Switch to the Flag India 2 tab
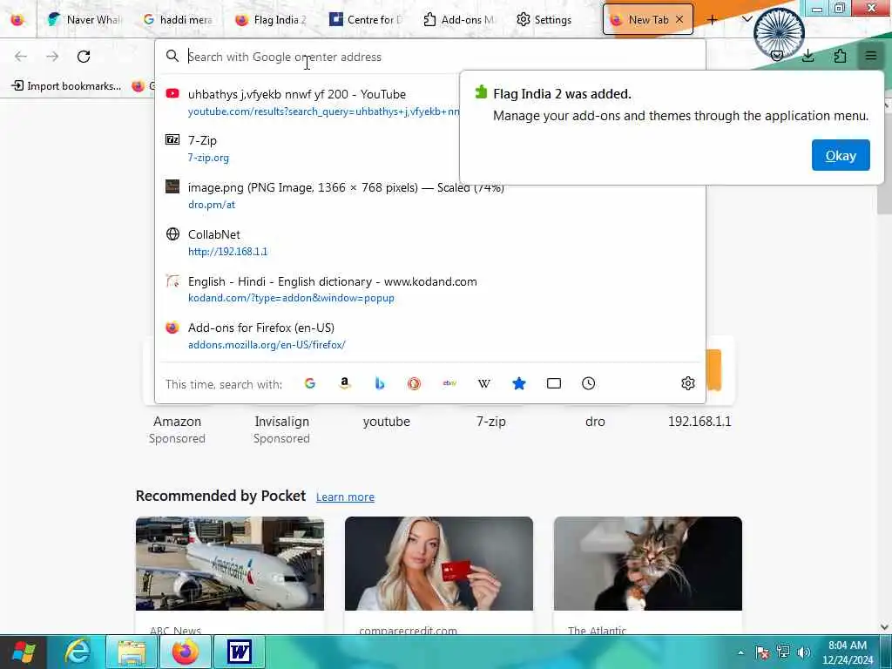 tap(272, 19)
